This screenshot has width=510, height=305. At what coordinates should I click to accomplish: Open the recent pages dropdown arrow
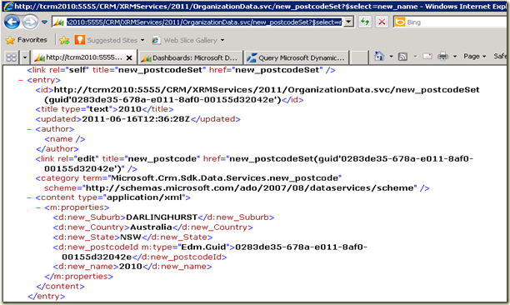pyautogui.click(x=44, y=22)
